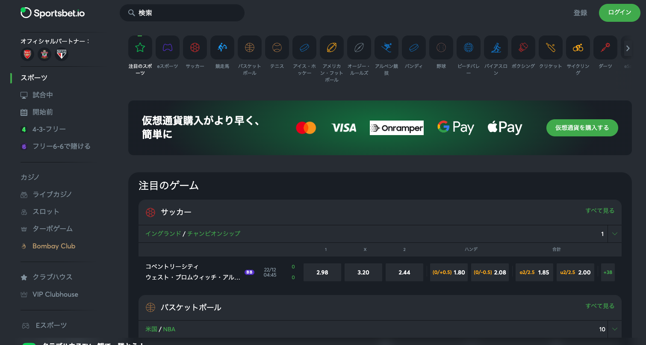Open Bombay Club in the sidebar

(48, 246)
